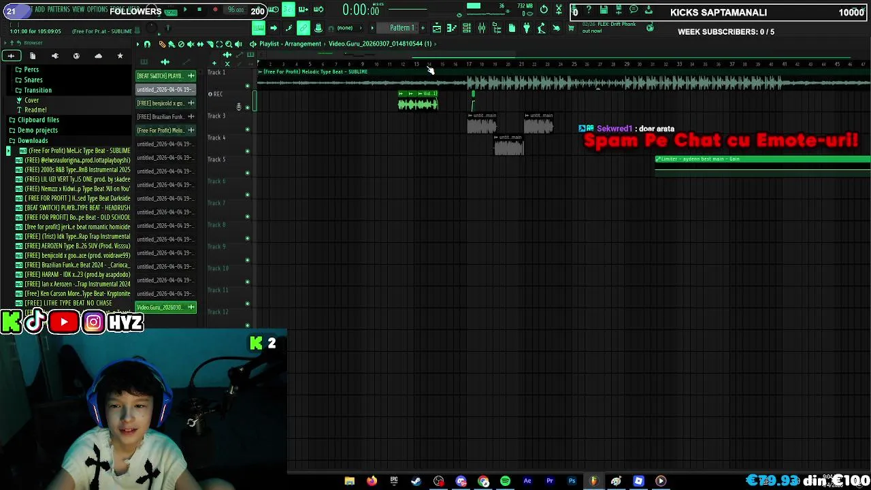Click the export download tray icon

click(x=648, y=10)
